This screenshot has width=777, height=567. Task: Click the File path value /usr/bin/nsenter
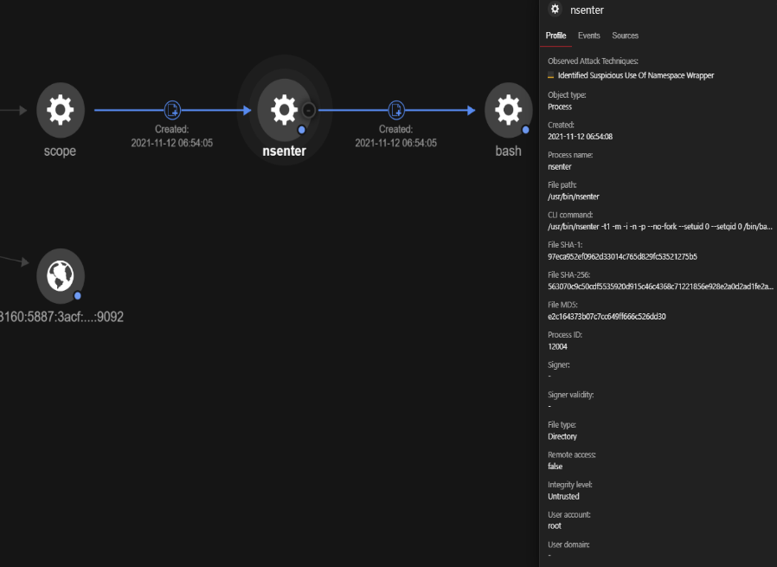pyautogui.click(x=574, y=197)
